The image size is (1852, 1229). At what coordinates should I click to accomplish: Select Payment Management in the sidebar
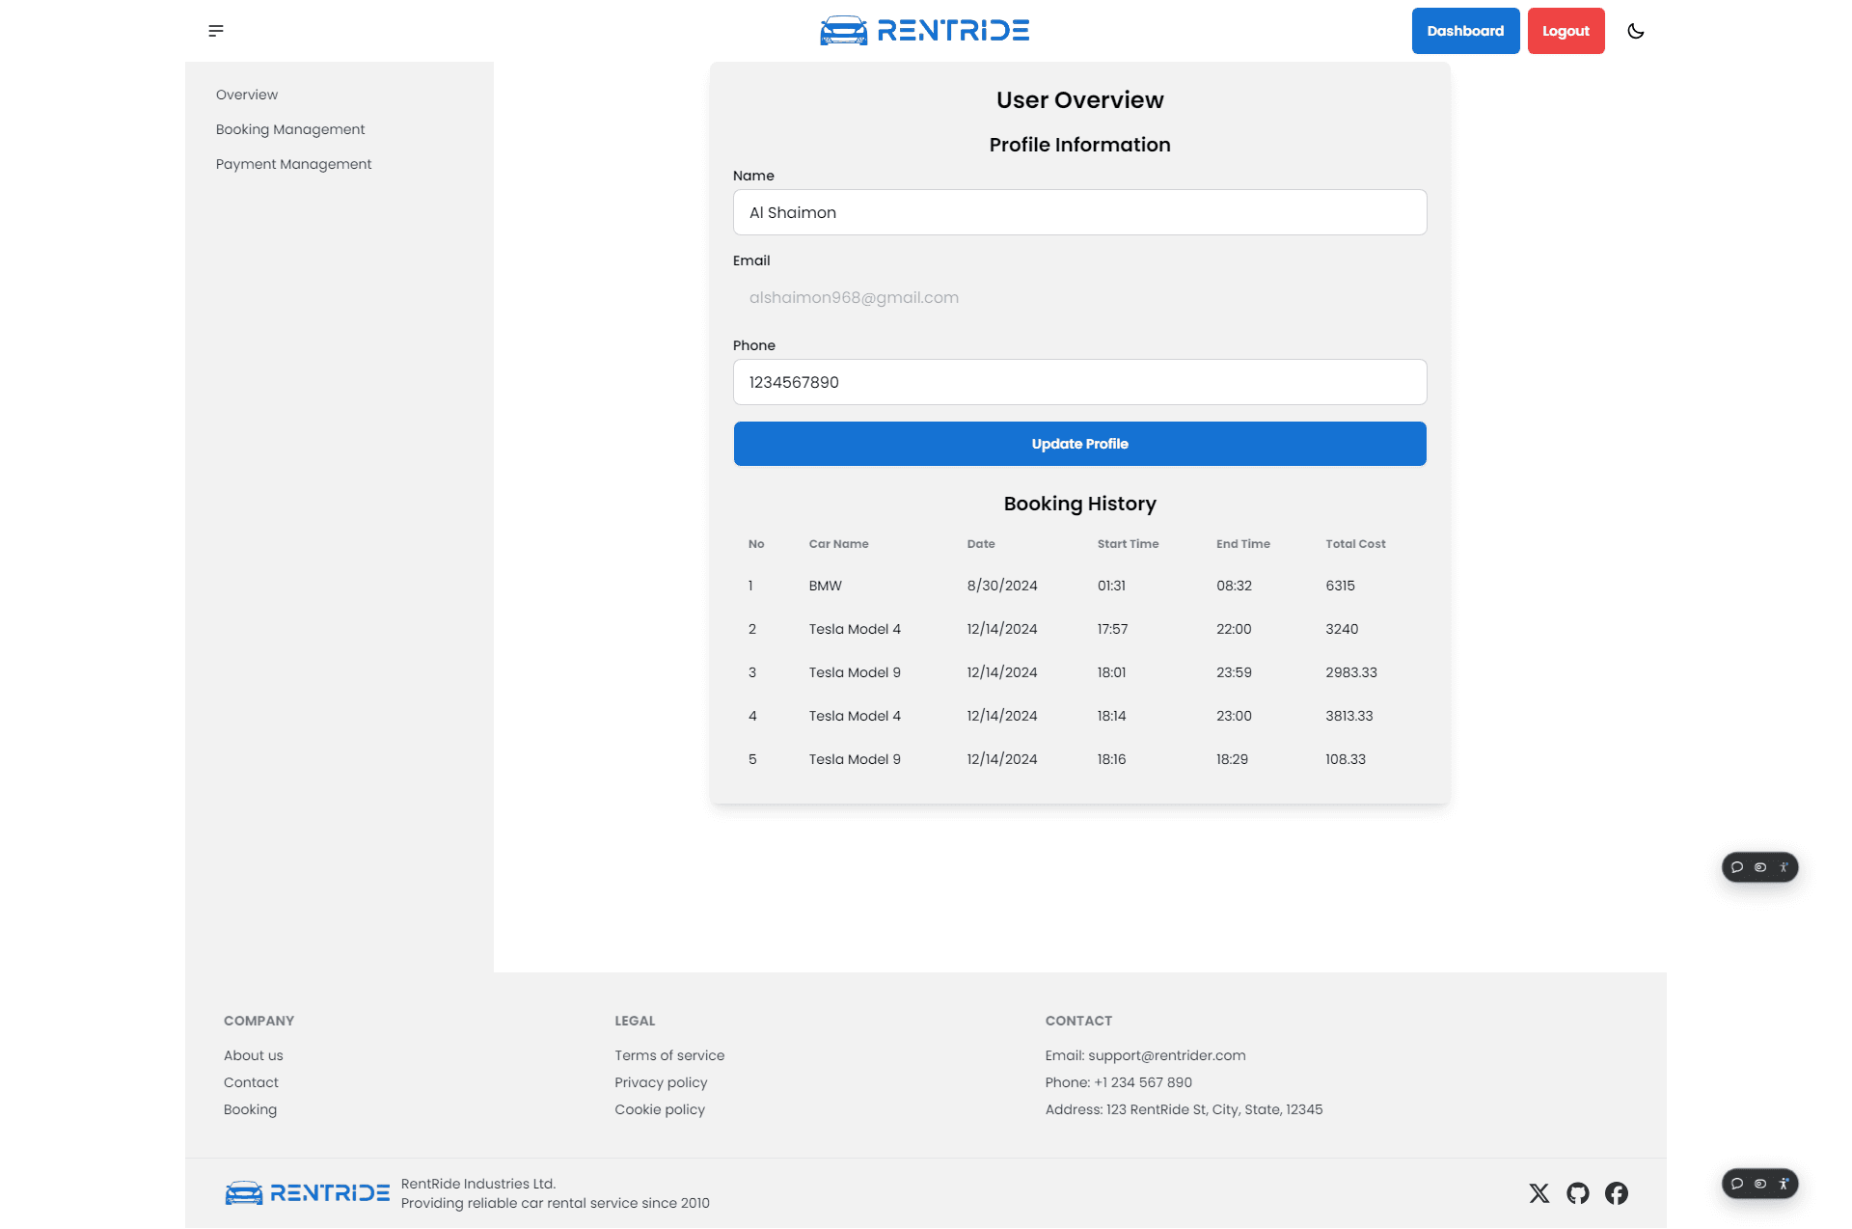pyautogui.click(x=293, y=164)
